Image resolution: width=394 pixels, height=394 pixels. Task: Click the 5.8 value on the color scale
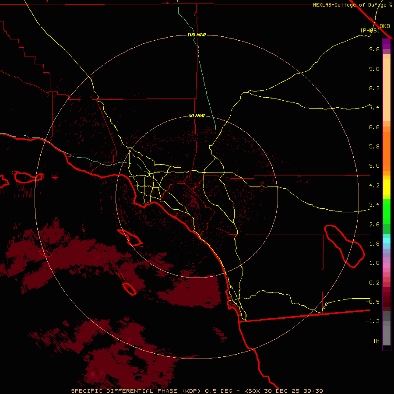[374, 147]
